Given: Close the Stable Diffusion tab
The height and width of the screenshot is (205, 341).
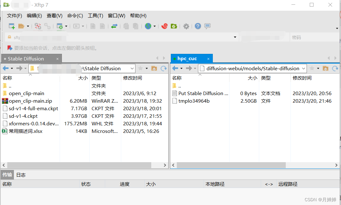Looking at the screenshot, I should pos(57,59).
